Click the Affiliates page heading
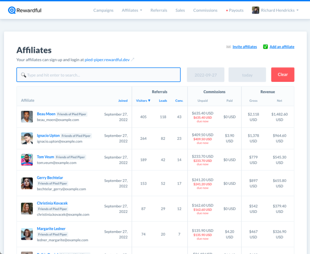Image resolution: width=310 pixels, height=254 pixels. click(34, 50)
